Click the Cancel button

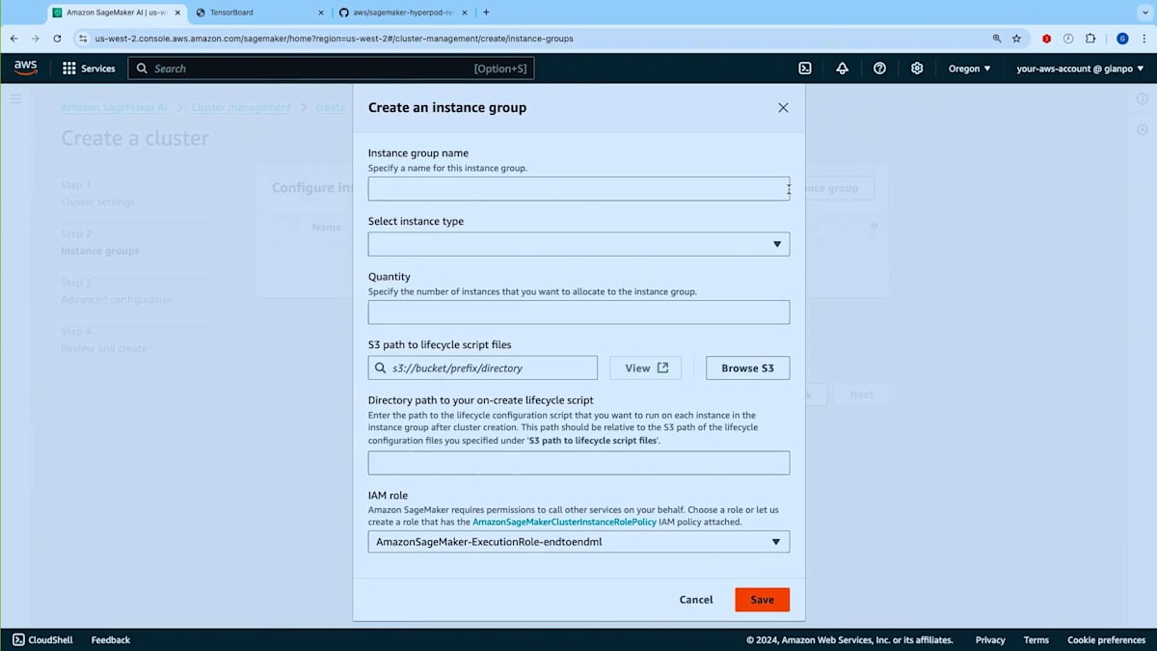pos(696,600)
